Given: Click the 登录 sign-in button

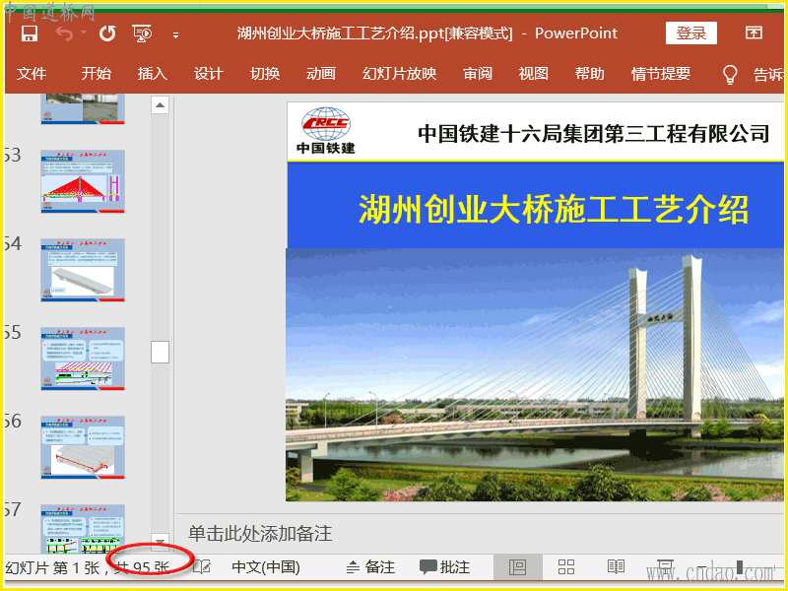Looking at the screenshot, I should point(691,33).
